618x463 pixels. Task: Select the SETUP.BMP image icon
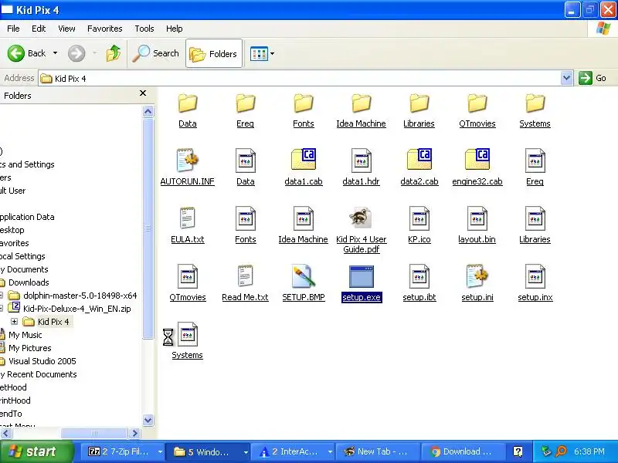pos(304,275)
